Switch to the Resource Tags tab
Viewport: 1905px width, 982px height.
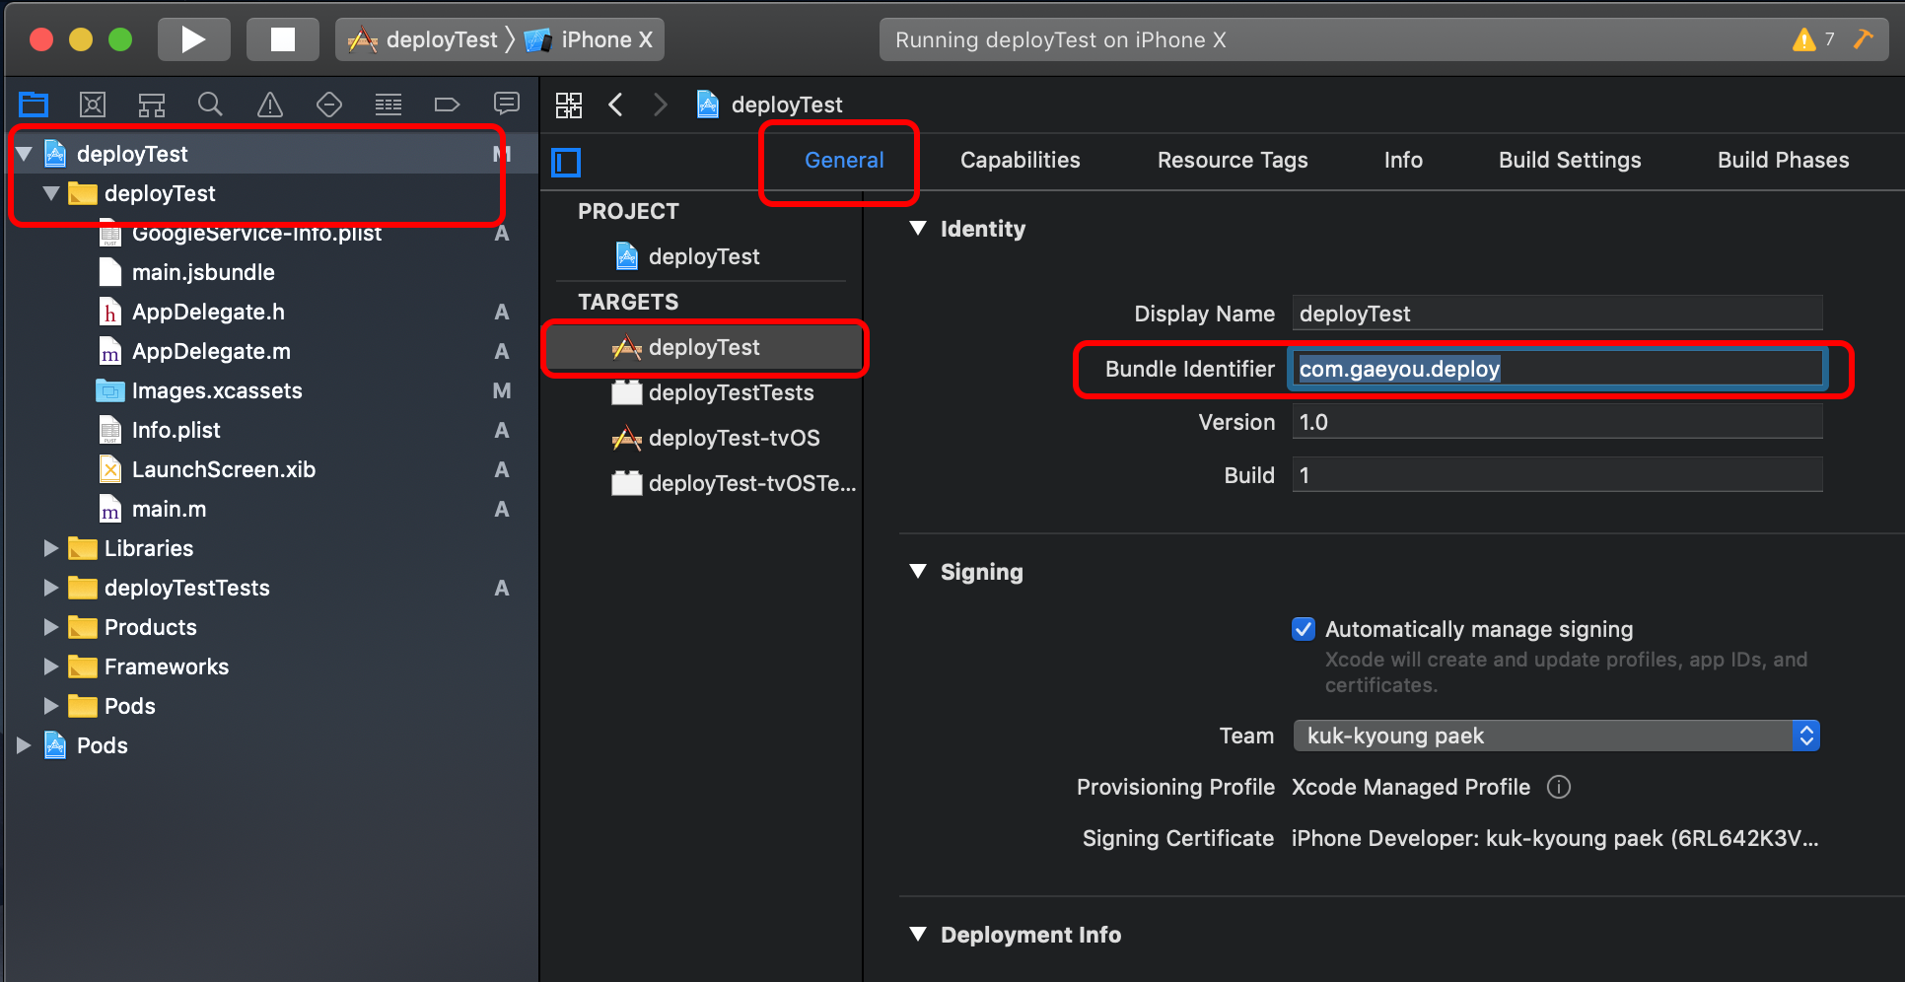point(1233,160)
